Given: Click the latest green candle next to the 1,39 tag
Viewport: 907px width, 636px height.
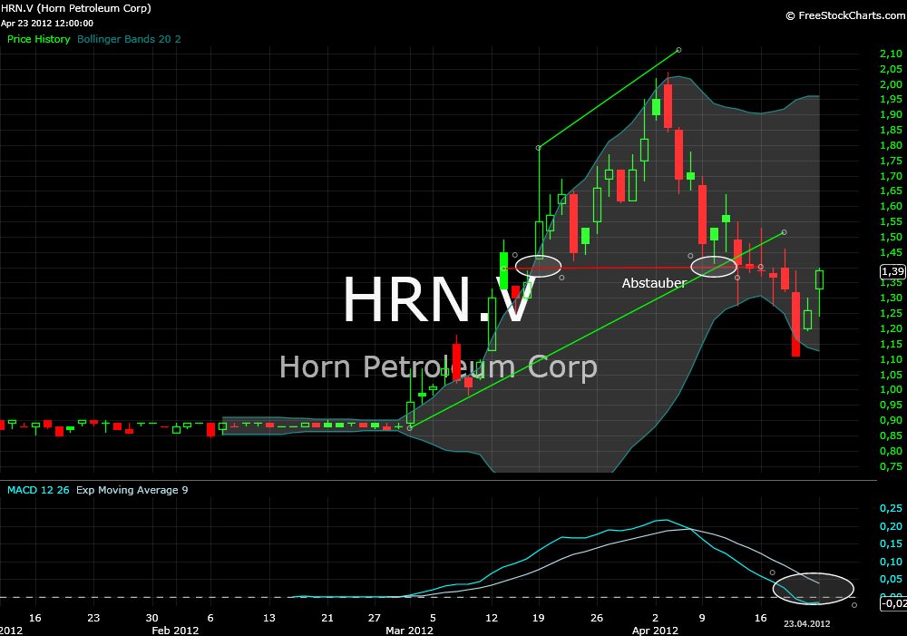Looking at the screenshot, I should pos(819,279).
